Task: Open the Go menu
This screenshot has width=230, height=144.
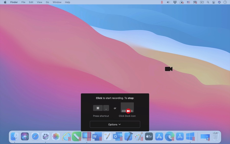Action: tap(47, 2)
